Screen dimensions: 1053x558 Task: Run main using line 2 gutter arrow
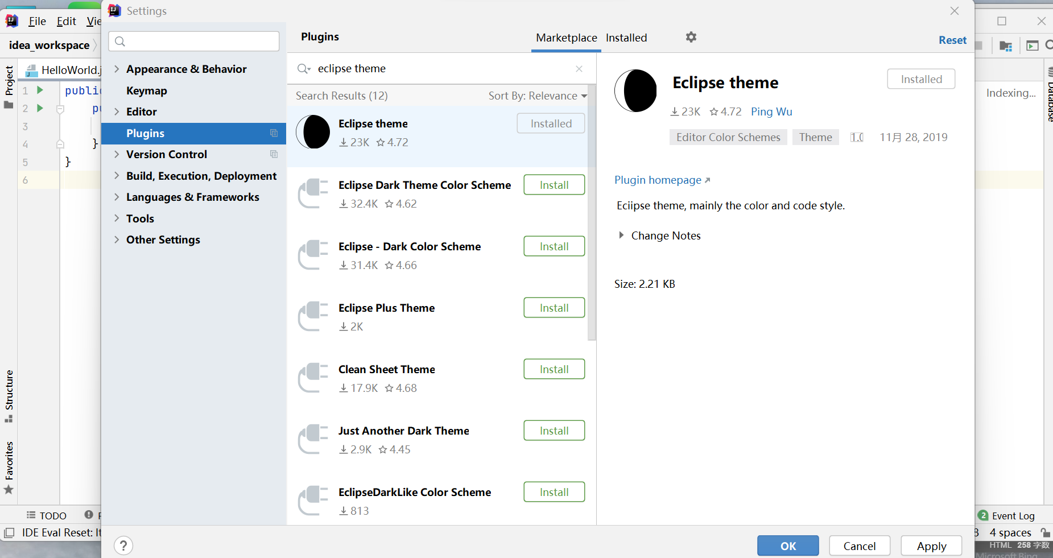pos(40,108)
